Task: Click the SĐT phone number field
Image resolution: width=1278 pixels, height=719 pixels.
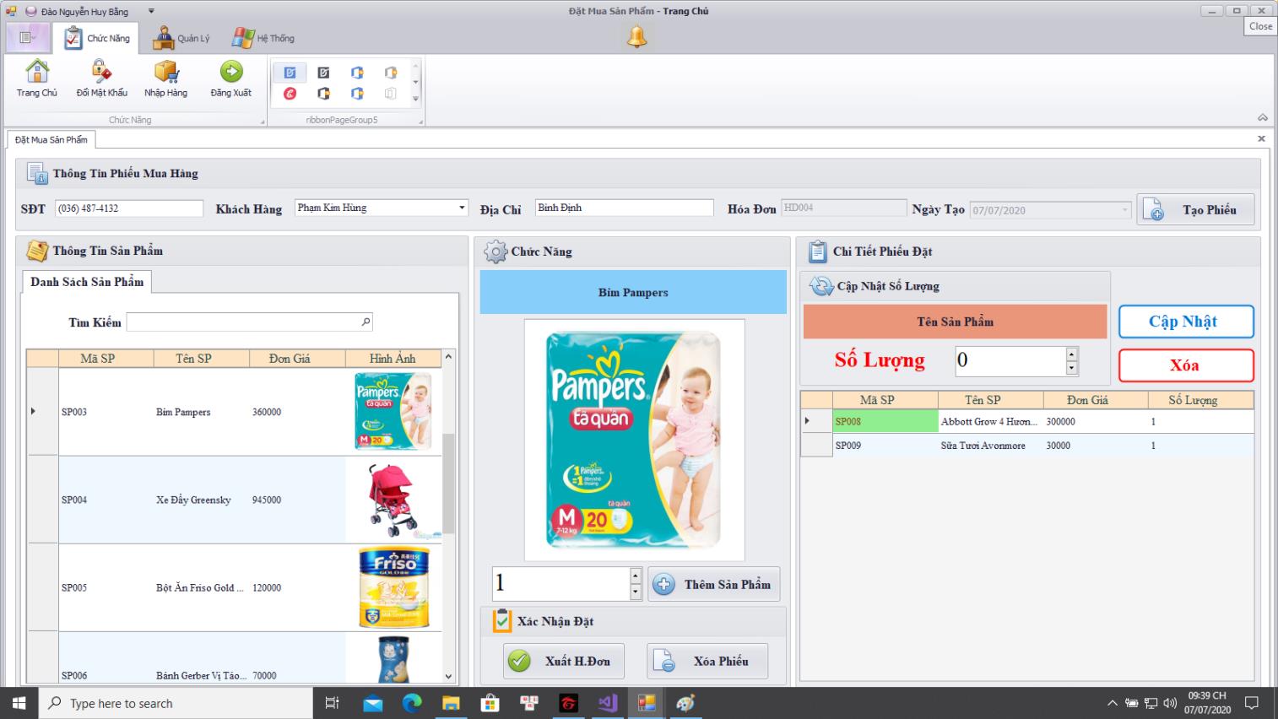Action: (x=129, y=208)
